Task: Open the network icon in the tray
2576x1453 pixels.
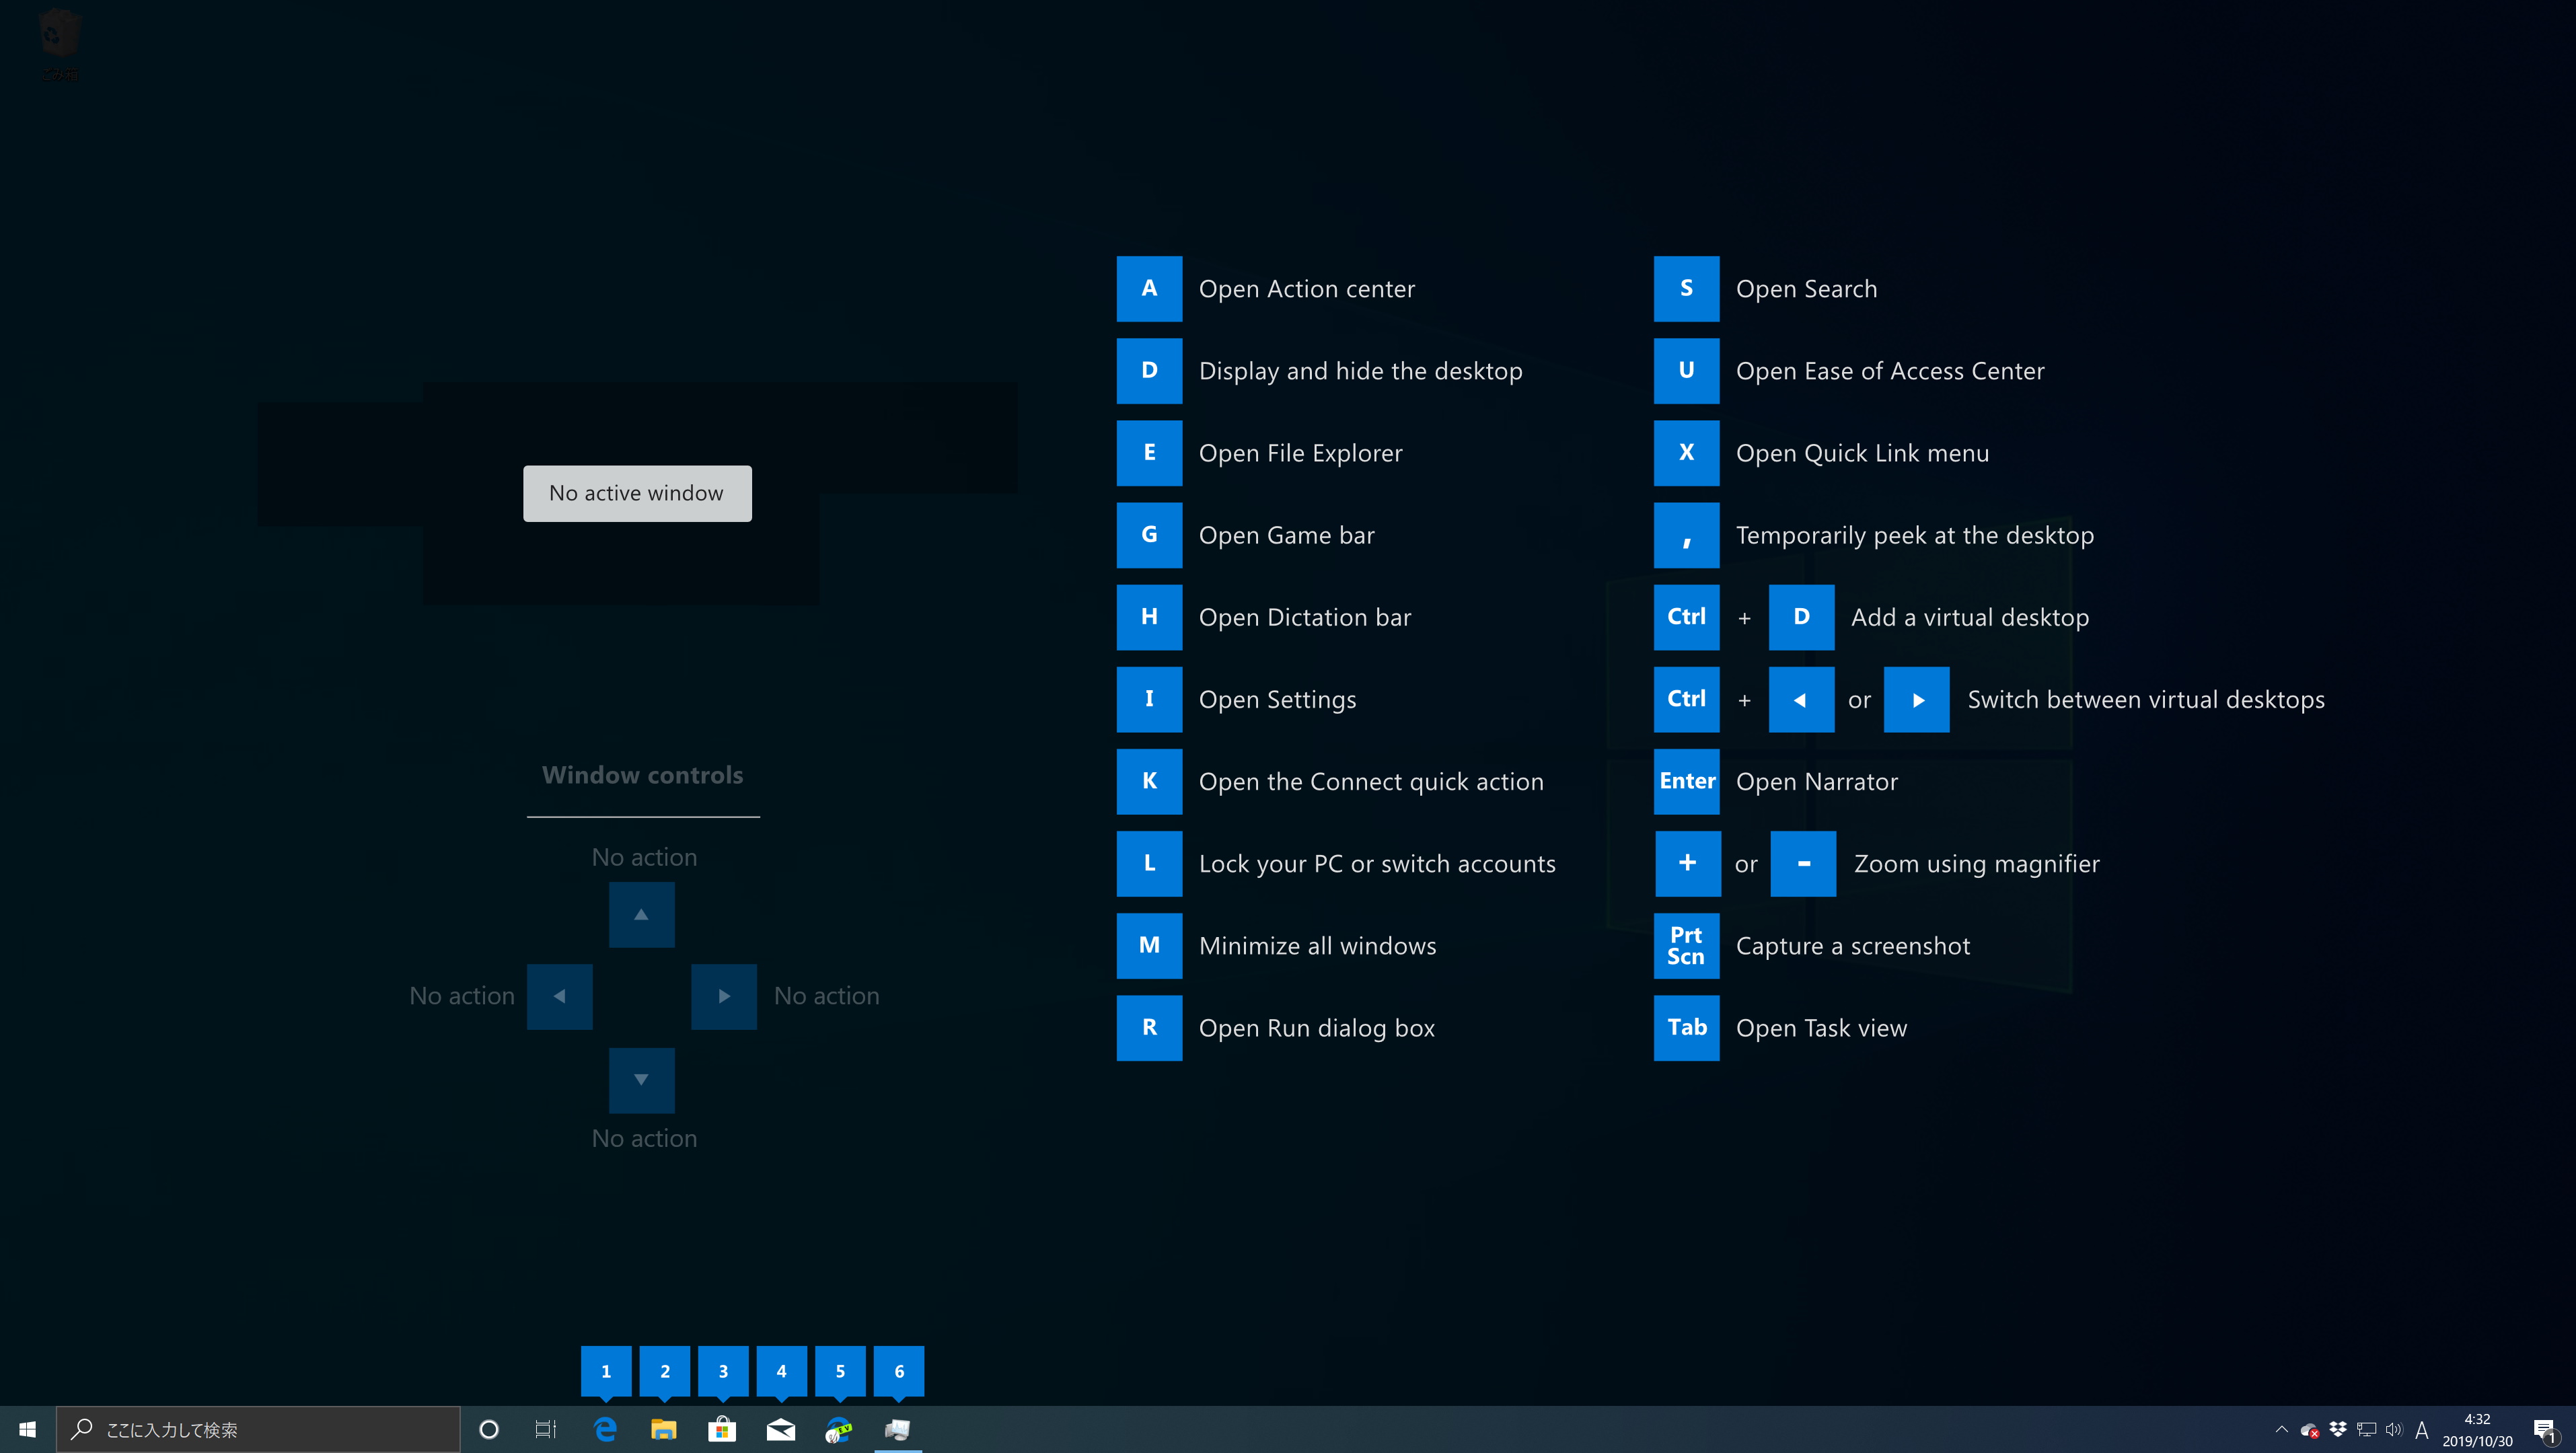Action: 2366,1430
